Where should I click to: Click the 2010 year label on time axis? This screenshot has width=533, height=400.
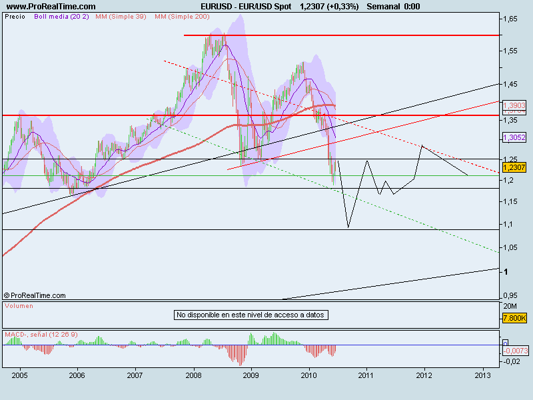(x=308, y=375)
